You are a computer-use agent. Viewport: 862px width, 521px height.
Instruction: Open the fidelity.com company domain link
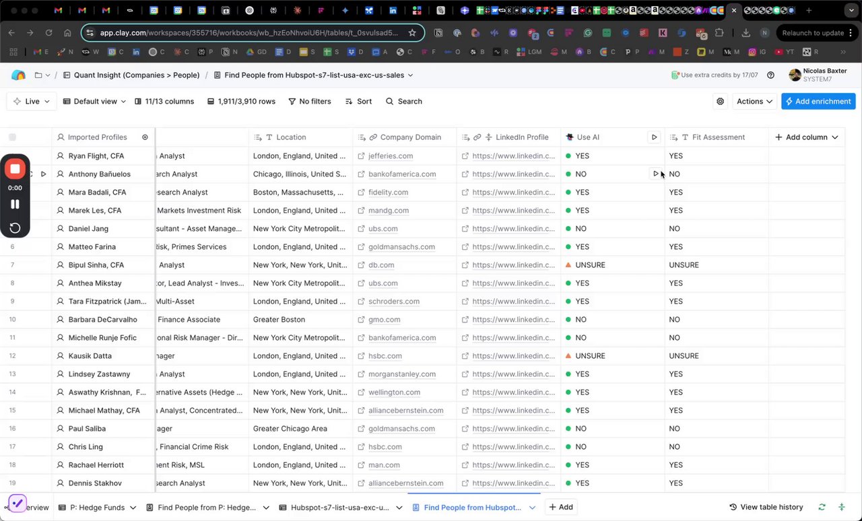point(389,193)
